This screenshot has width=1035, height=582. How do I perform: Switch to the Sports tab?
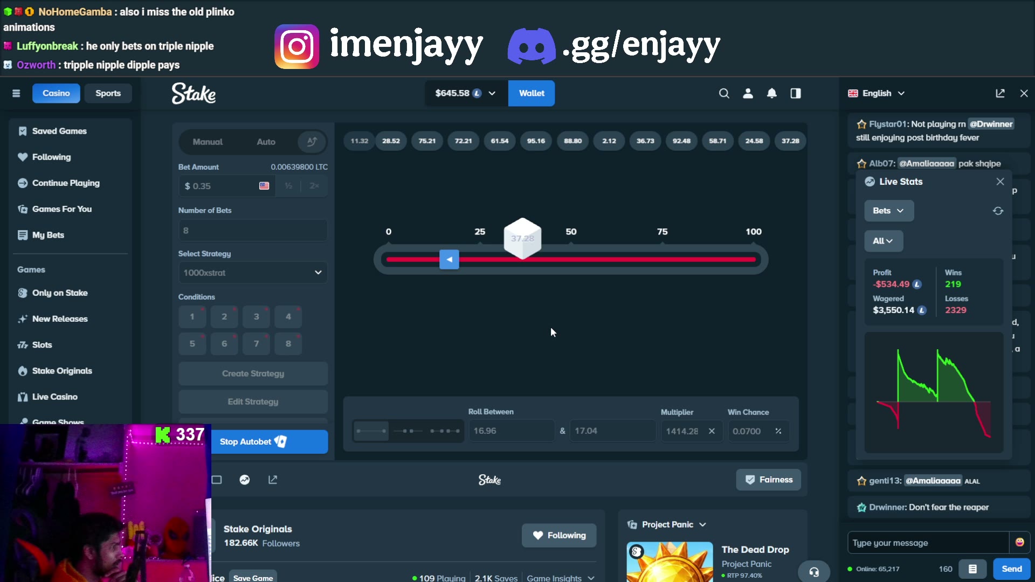pyautogui.click(x=108, y=93)
